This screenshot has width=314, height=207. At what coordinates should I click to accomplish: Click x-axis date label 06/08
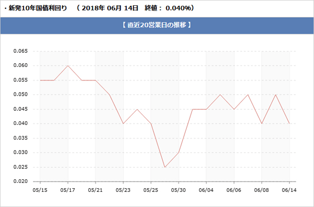[261, 190]
